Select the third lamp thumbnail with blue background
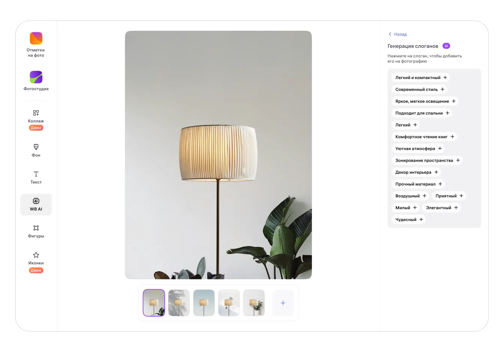Viewport: 504px width, 352px height. (204, 303)
